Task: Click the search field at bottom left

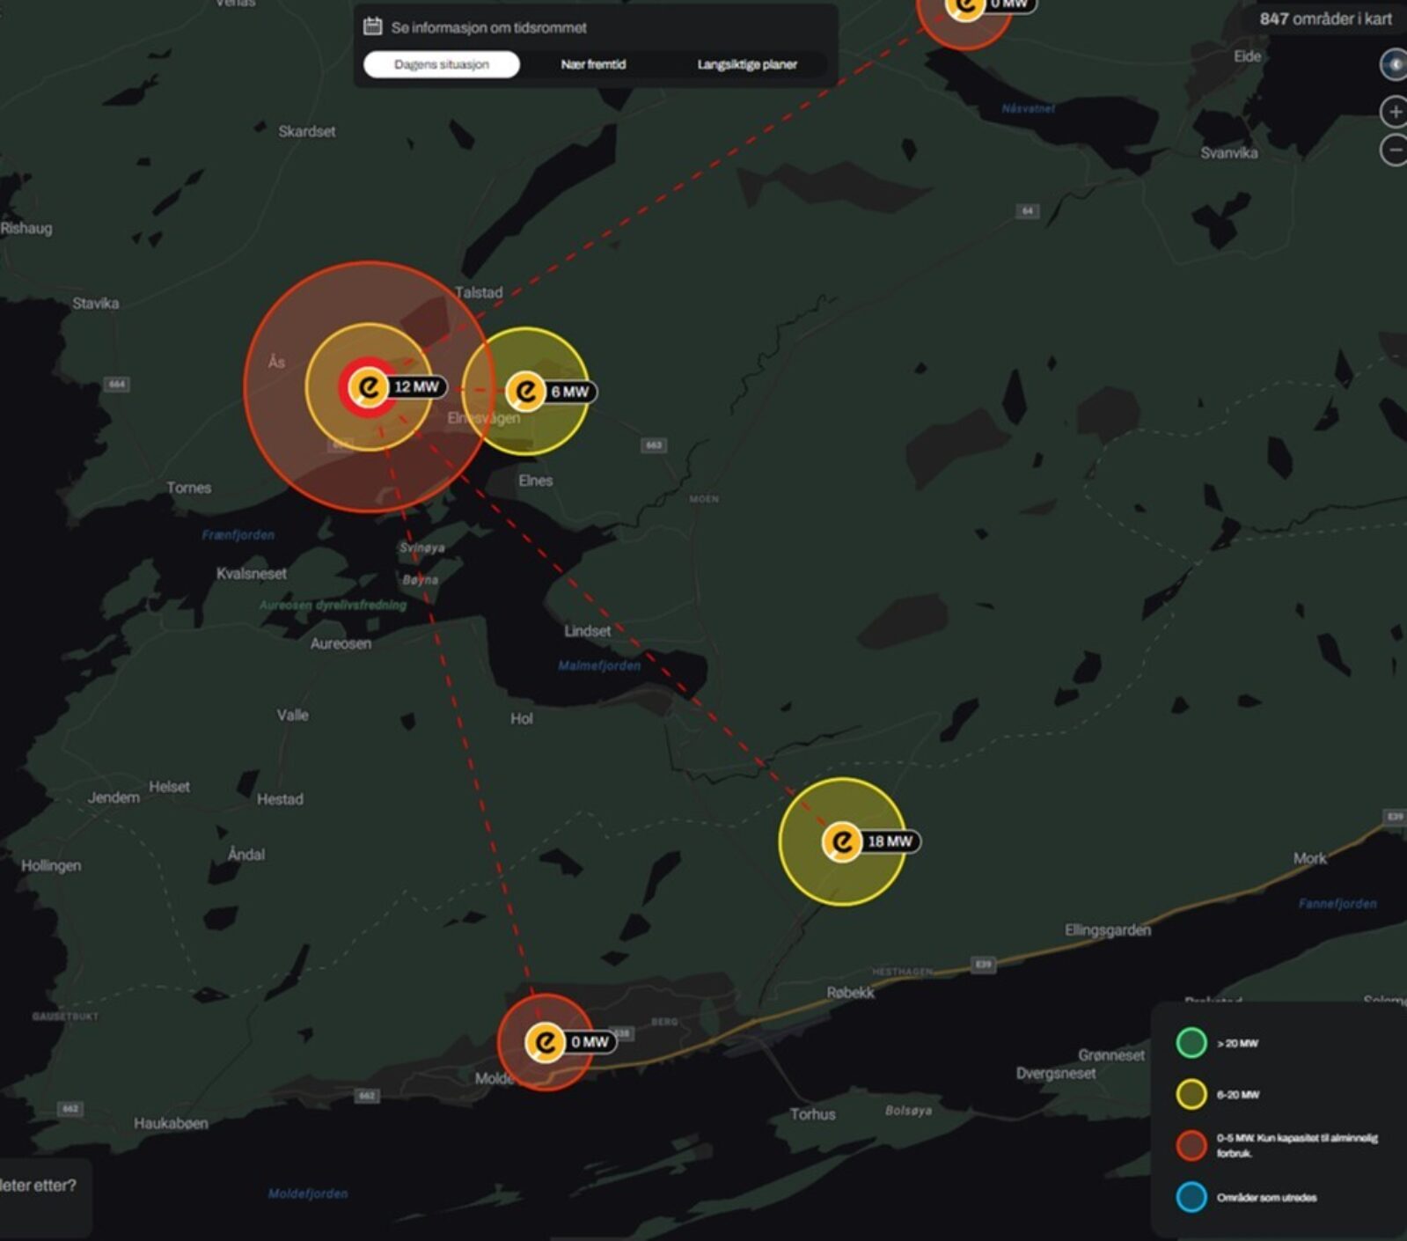Action: pyautogui.click(x=40, y=1186)
